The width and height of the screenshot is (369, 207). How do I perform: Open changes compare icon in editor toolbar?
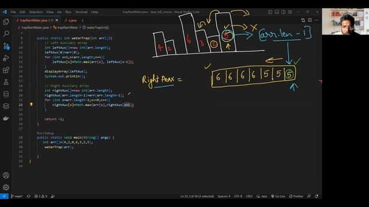click(x=303, y=20)
